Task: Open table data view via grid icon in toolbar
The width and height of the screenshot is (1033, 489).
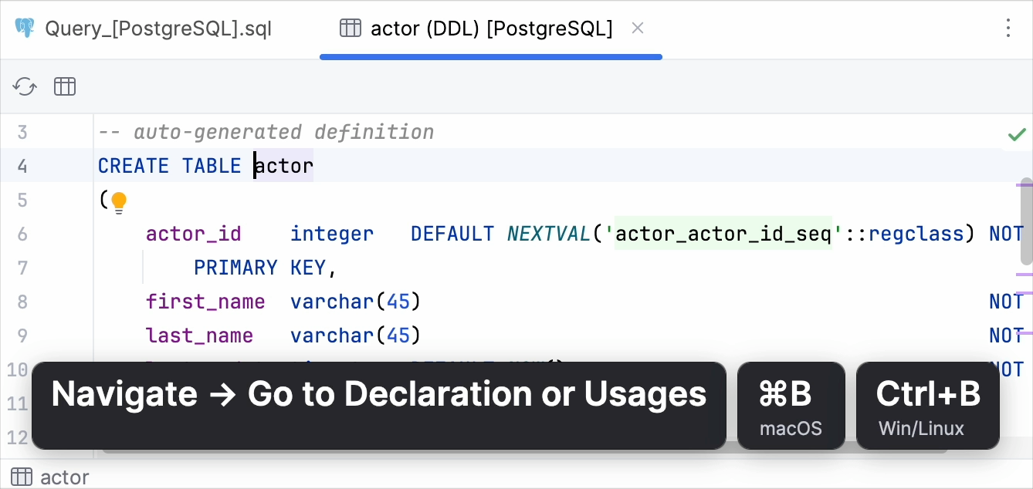Action: [65, 86]
